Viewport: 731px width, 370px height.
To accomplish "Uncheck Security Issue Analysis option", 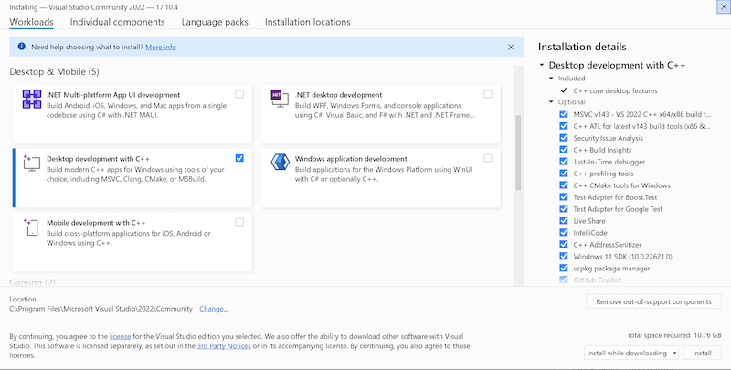I will coord(563,138).
